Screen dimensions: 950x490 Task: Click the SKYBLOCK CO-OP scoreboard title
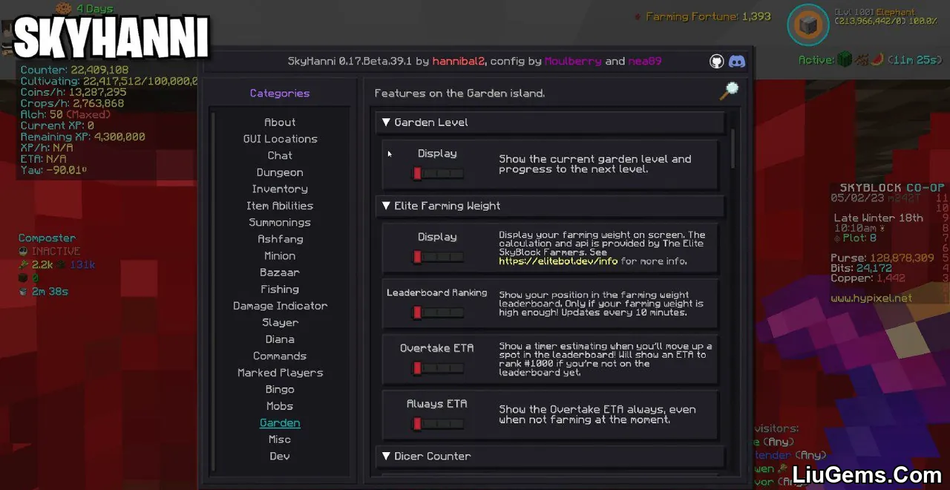[x=892, y=188]
